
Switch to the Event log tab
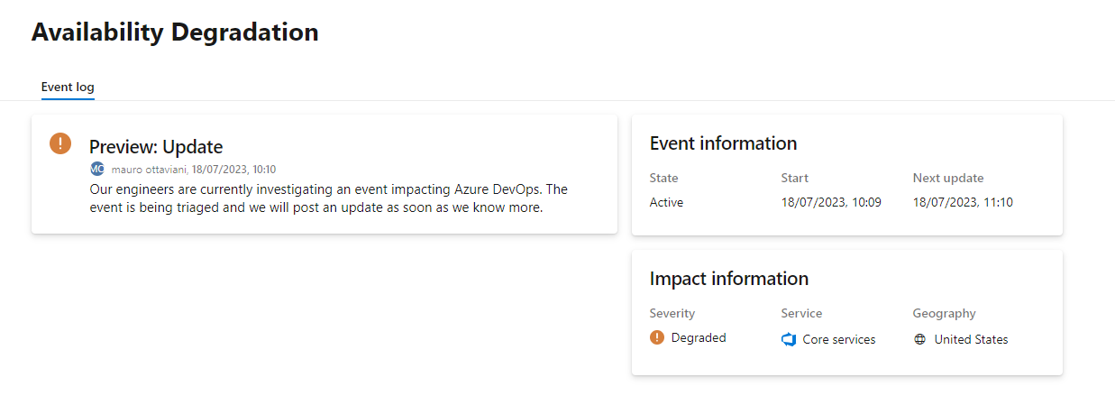[x=68, y=87]
